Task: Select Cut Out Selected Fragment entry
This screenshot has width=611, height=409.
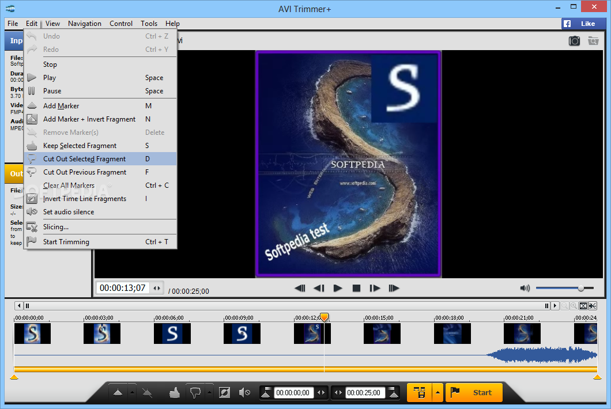Action: click(x=100, y=158)
